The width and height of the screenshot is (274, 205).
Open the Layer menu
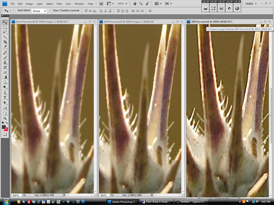(x=40, y=4)
